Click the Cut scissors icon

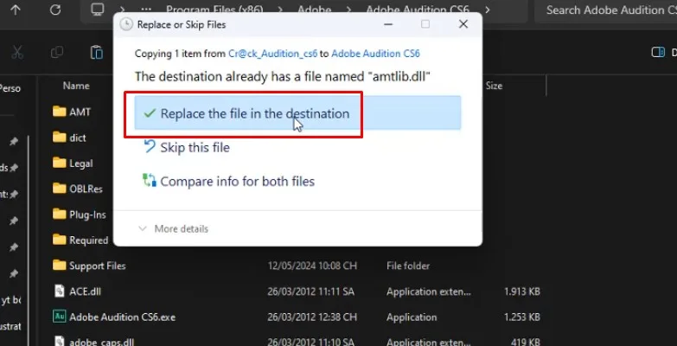(x=16, y=53)
